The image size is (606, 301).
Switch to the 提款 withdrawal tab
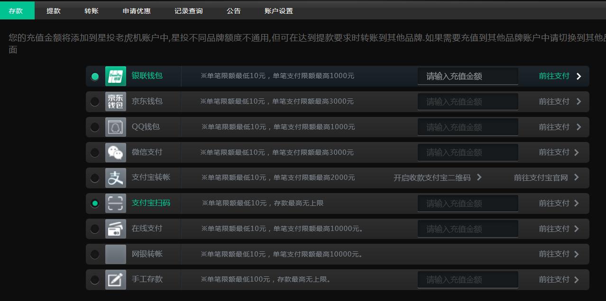(53, 10)
